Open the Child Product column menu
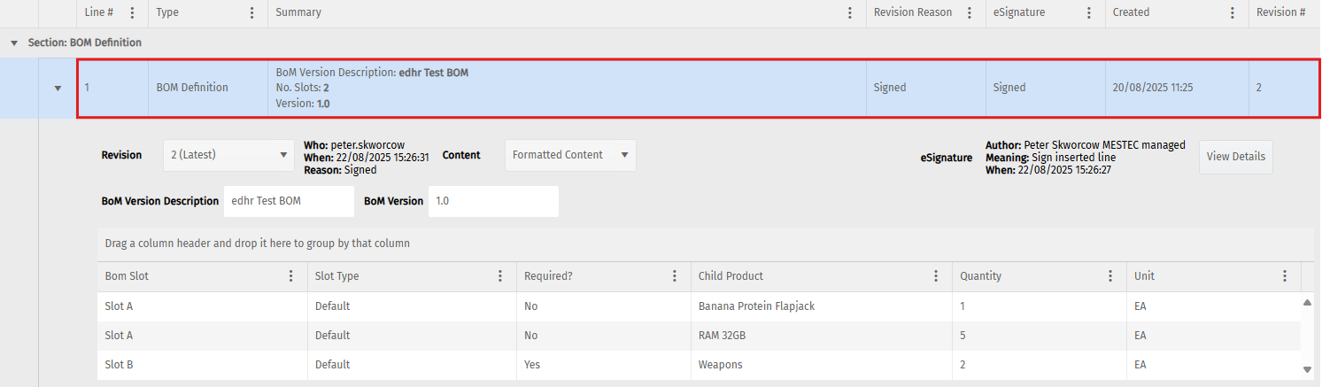The image size is (1322, 387). click(x=936, y=276)
